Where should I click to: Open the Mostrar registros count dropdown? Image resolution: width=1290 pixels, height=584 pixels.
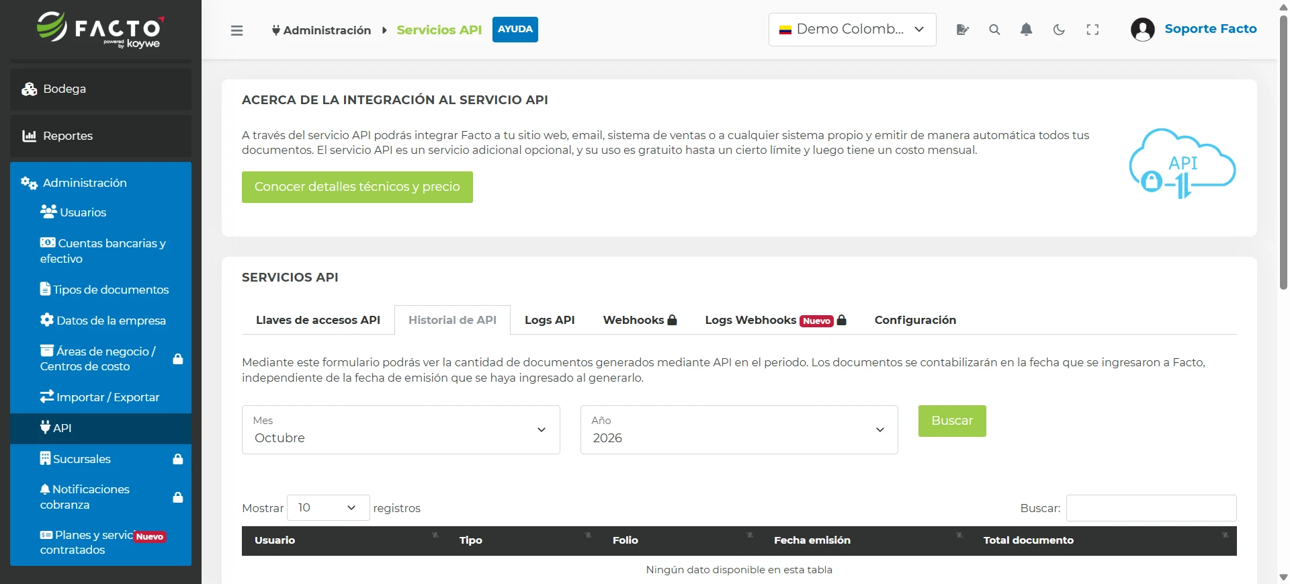click(328, 507)
